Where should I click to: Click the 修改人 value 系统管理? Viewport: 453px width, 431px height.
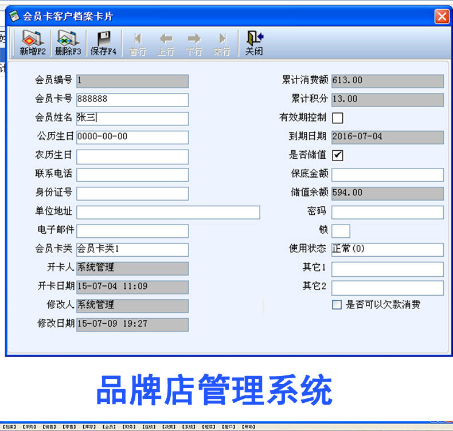click(132, 306)
